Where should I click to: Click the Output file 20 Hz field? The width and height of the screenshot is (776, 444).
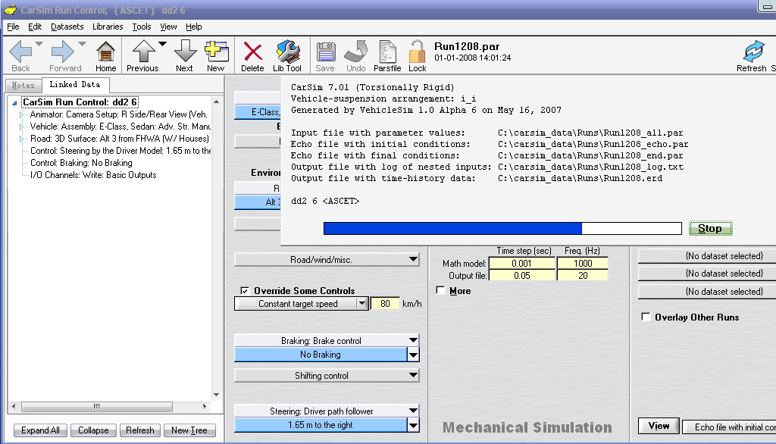click(x=583, y=275)
